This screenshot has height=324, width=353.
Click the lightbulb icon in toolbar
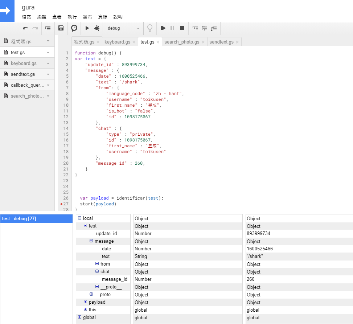149,28
